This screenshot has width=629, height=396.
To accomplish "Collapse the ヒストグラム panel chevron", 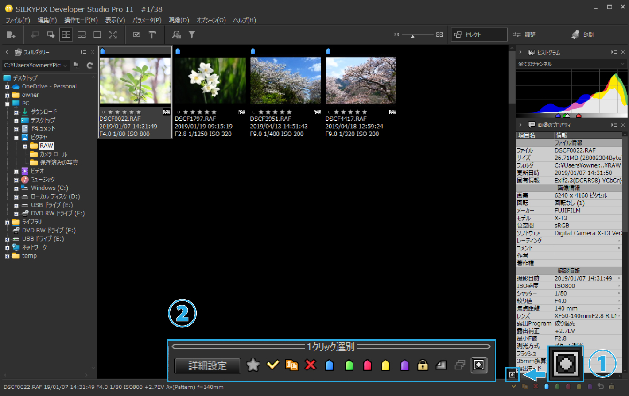I will (x=520, y=52).
